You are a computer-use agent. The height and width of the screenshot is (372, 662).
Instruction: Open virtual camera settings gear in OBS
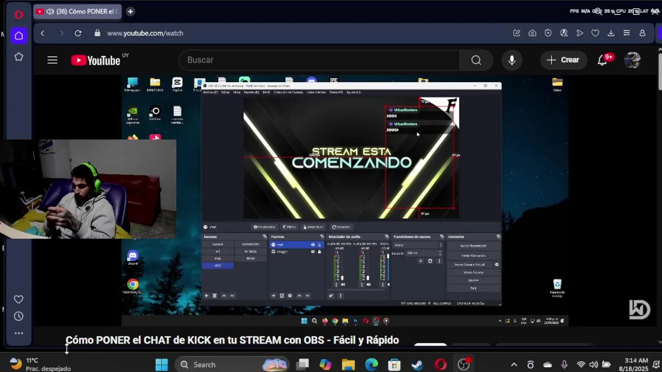click(x=497, y=264)
